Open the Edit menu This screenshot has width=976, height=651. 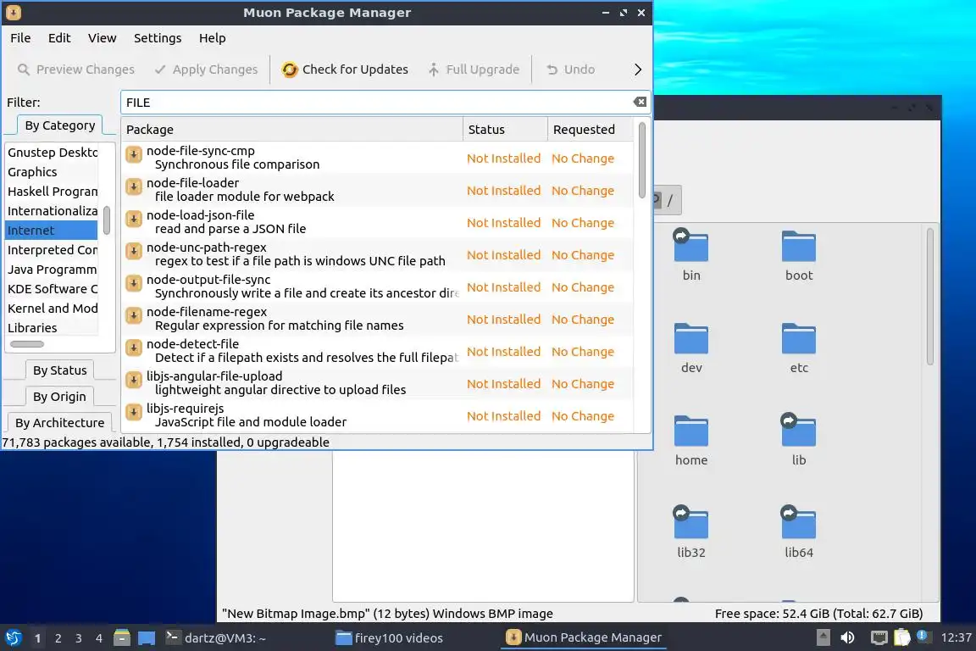click(x=59, y=38)
